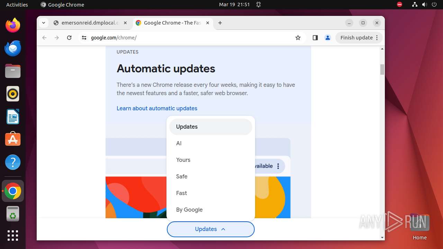Screen dimensions: 443x249
Task: Select AI in the section menu
Action: (211, 144)
